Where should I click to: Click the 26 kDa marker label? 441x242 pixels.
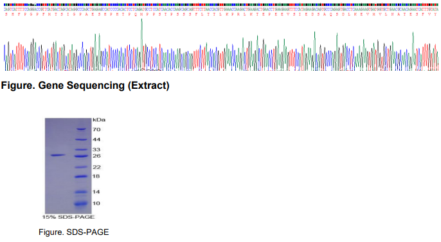[96, 156]
